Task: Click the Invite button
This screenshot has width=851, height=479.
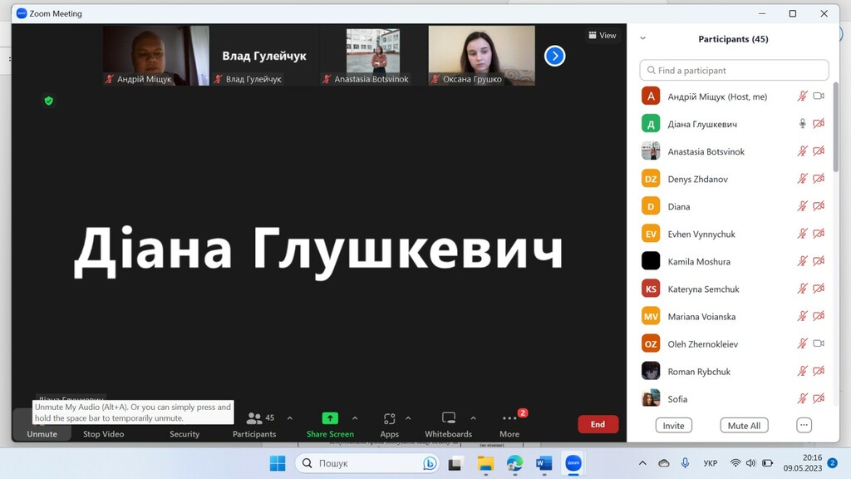Action: pyautogui.click(x=673, y=425)
